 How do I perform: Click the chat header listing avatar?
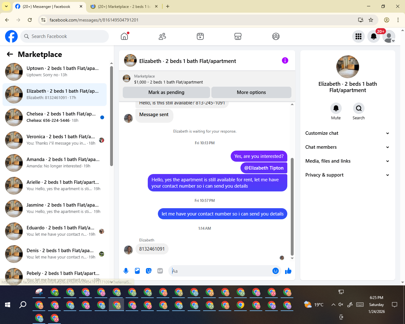pyautogui.click(x=130, y=60)
